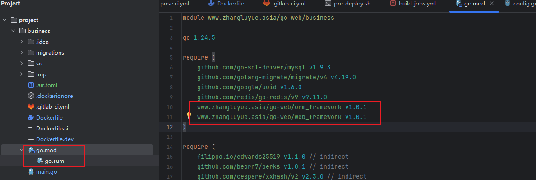Click the orm_framework v1.0.1 dependency line

click(282, 107)
